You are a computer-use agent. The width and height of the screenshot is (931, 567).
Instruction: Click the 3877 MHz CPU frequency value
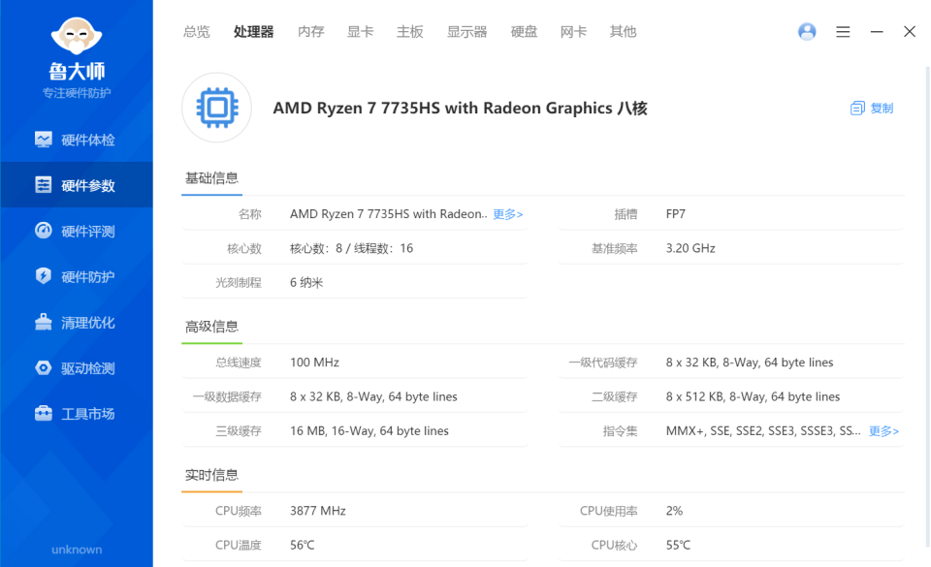pyautogui.click(x=318, y=511)
